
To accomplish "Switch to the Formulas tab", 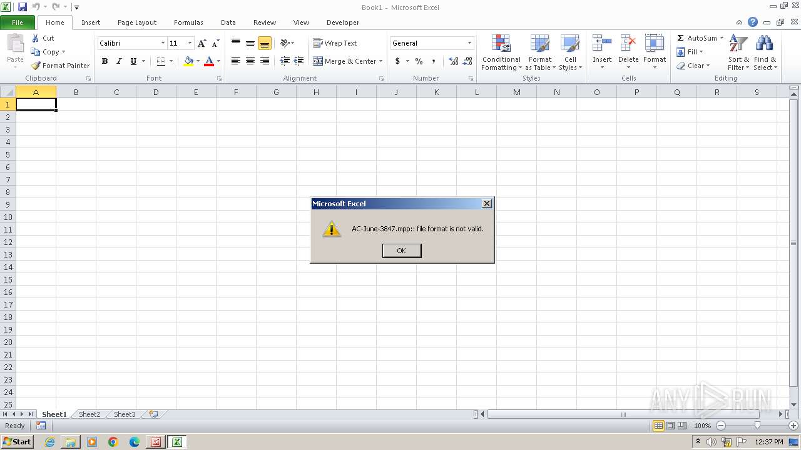I will point(188,22).
